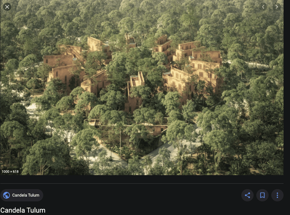Click the globe favicon beside Candela Tulum
This screenshot has height=215, width=290.
(x=6, y=195)
